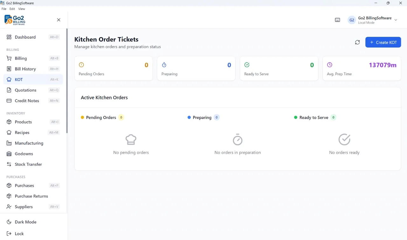
Task: Open the Stock Transfer page
Action: (33, 164)
